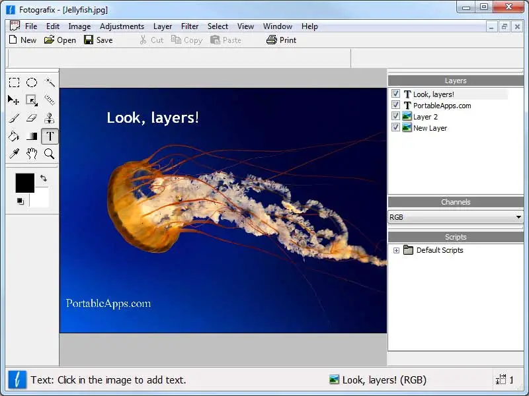The width and height of the screenshot is (529, 396).
Task: Pick the Eyedropper tool
Action: click(14, 154)
